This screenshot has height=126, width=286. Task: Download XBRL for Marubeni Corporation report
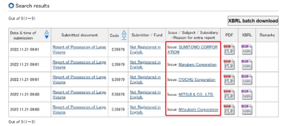pyautogui.click(x=247, y=65)
